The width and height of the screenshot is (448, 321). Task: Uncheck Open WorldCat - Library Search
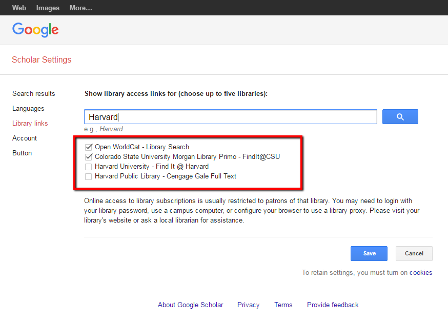89,147
